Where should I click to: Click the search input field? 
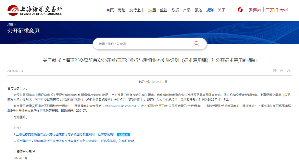138,44
